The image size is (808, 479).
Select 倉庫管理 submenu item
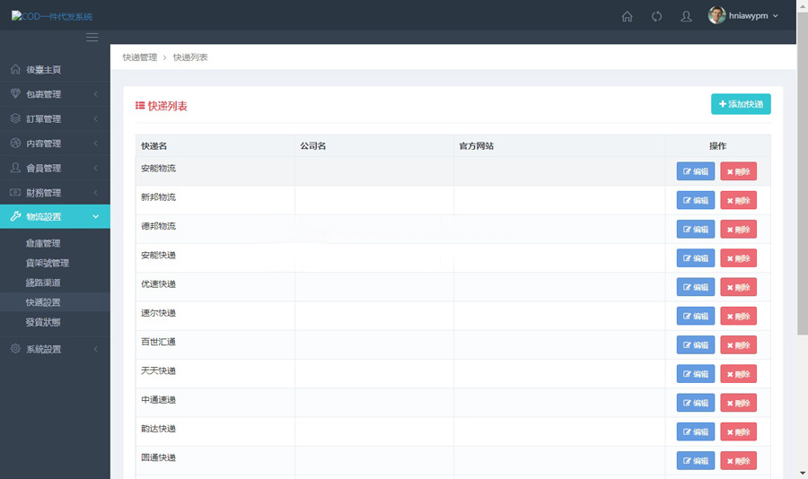43,243
